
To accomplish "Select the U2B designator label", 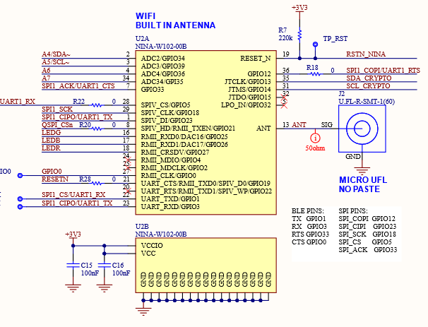I will tap(142, 226).
